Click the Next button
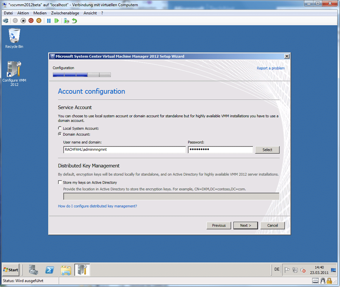 point(245,225)
